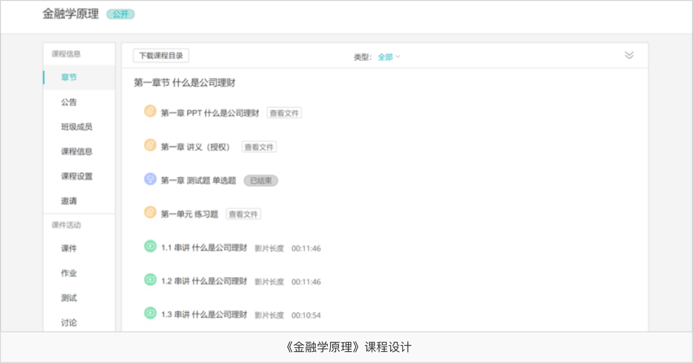Click attachment icon beside 第一章 讲义（授权）

150,146
